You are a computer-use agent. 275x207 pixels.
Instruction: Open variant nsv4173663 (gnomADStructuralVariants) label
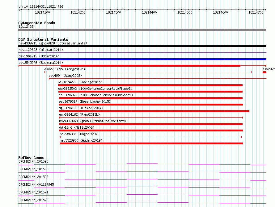(x=93, y=121)
